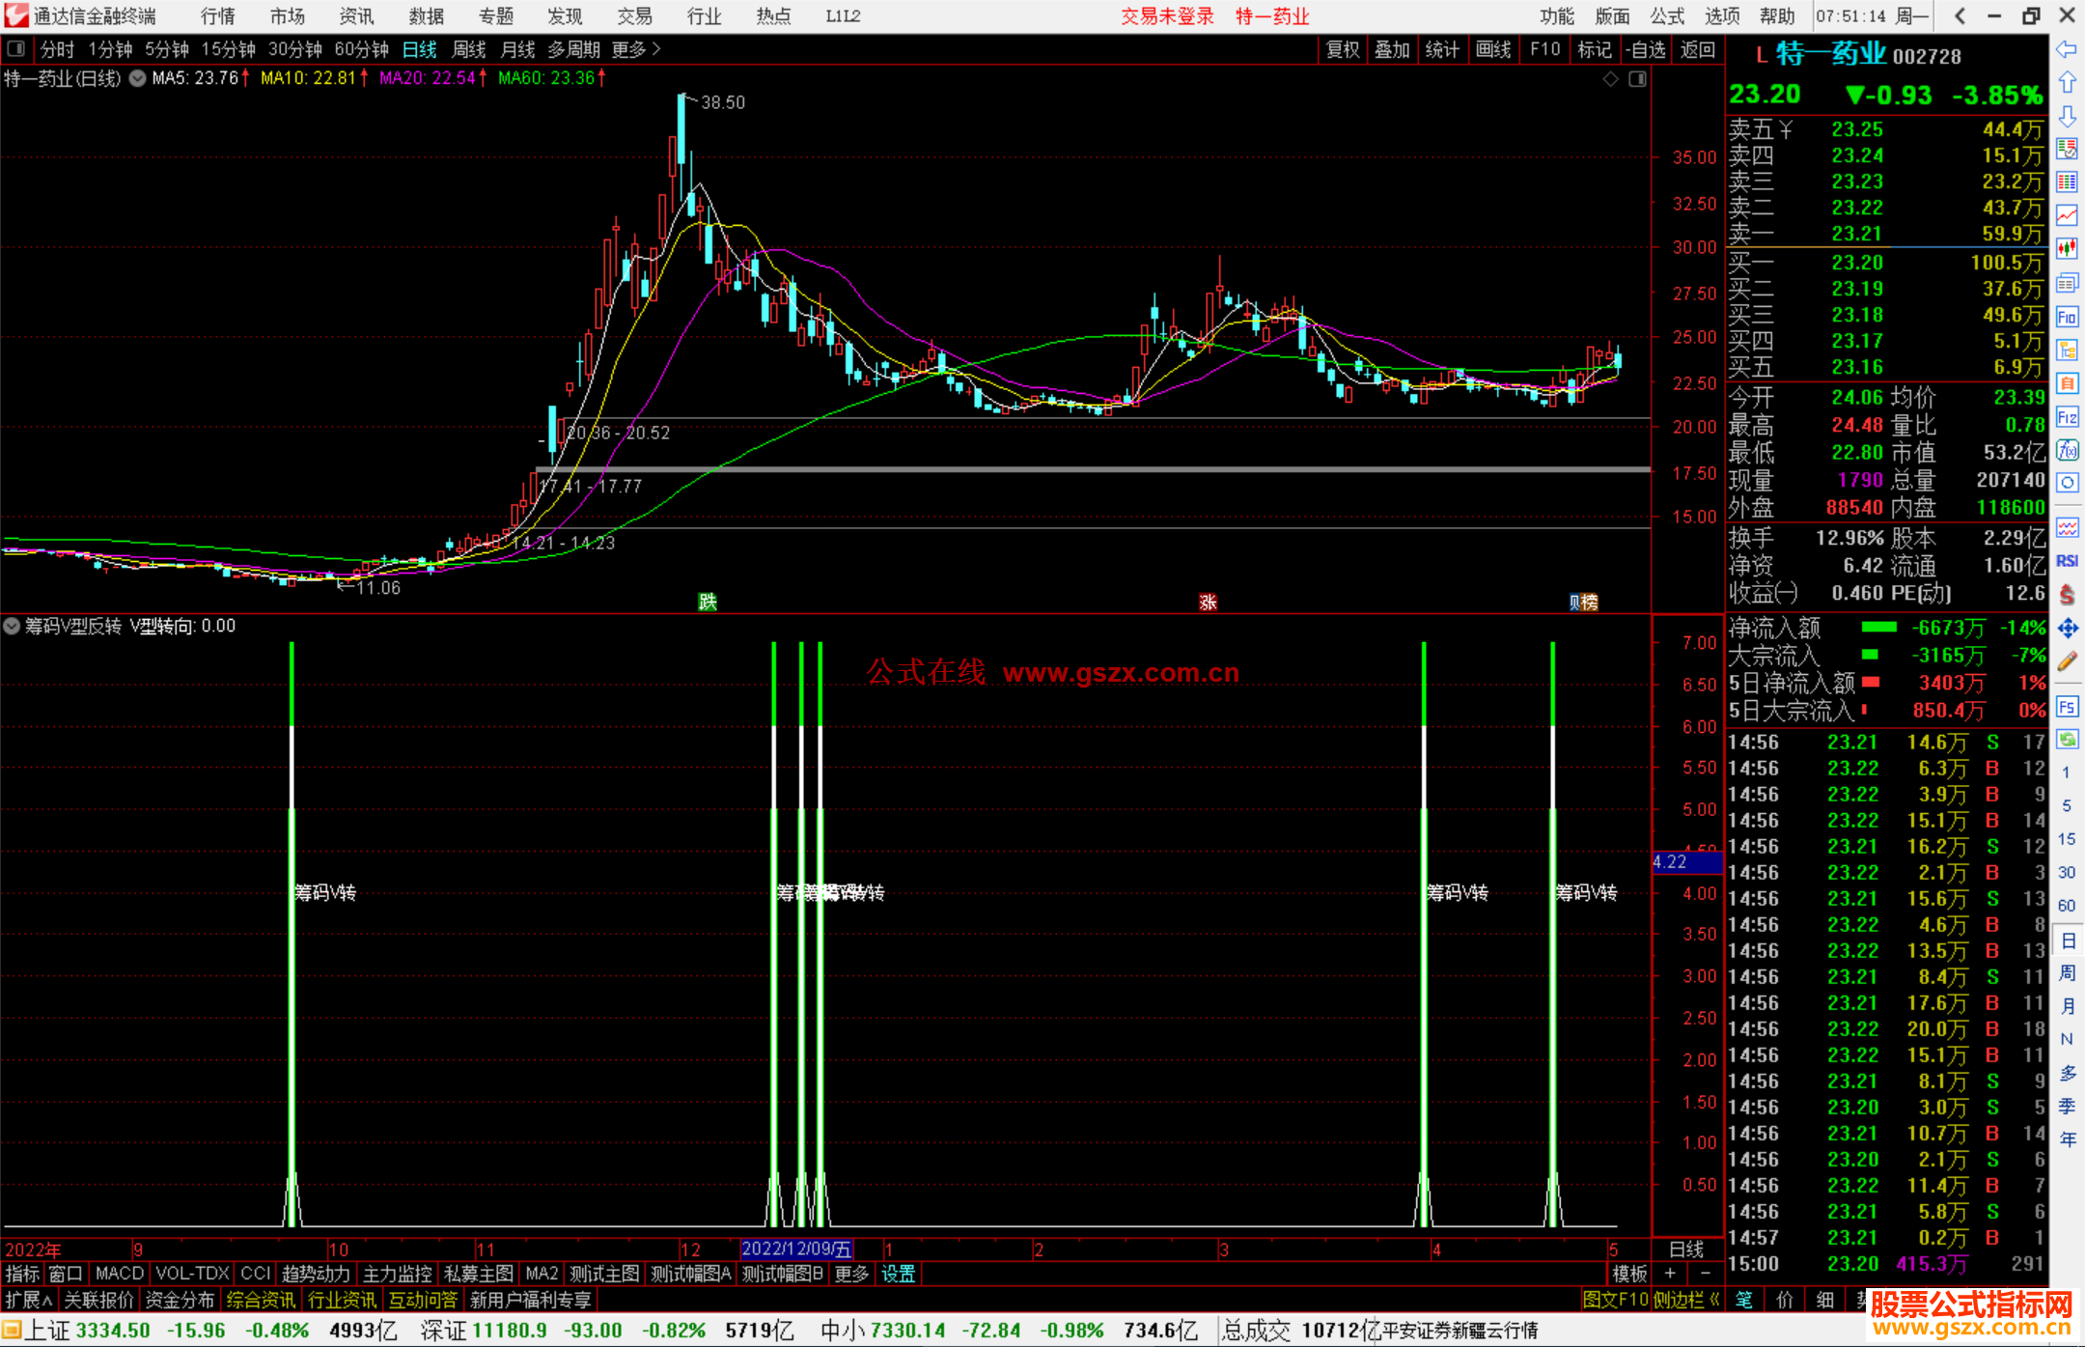Open 更多 indicator list in bottom tabs

point(850,1274)
